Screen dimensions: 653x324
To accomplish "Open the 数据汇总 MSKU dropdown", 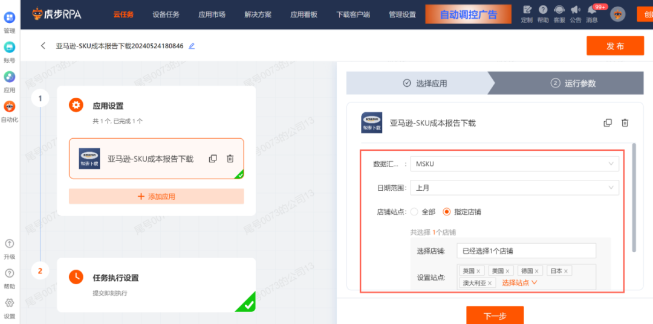I will tap(515, 164).
